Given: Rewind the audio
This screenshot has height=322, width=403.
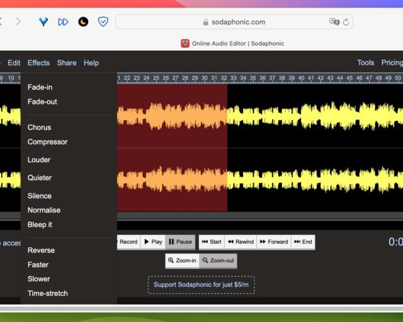Looking at the screenshot, I should pos(241,241).
